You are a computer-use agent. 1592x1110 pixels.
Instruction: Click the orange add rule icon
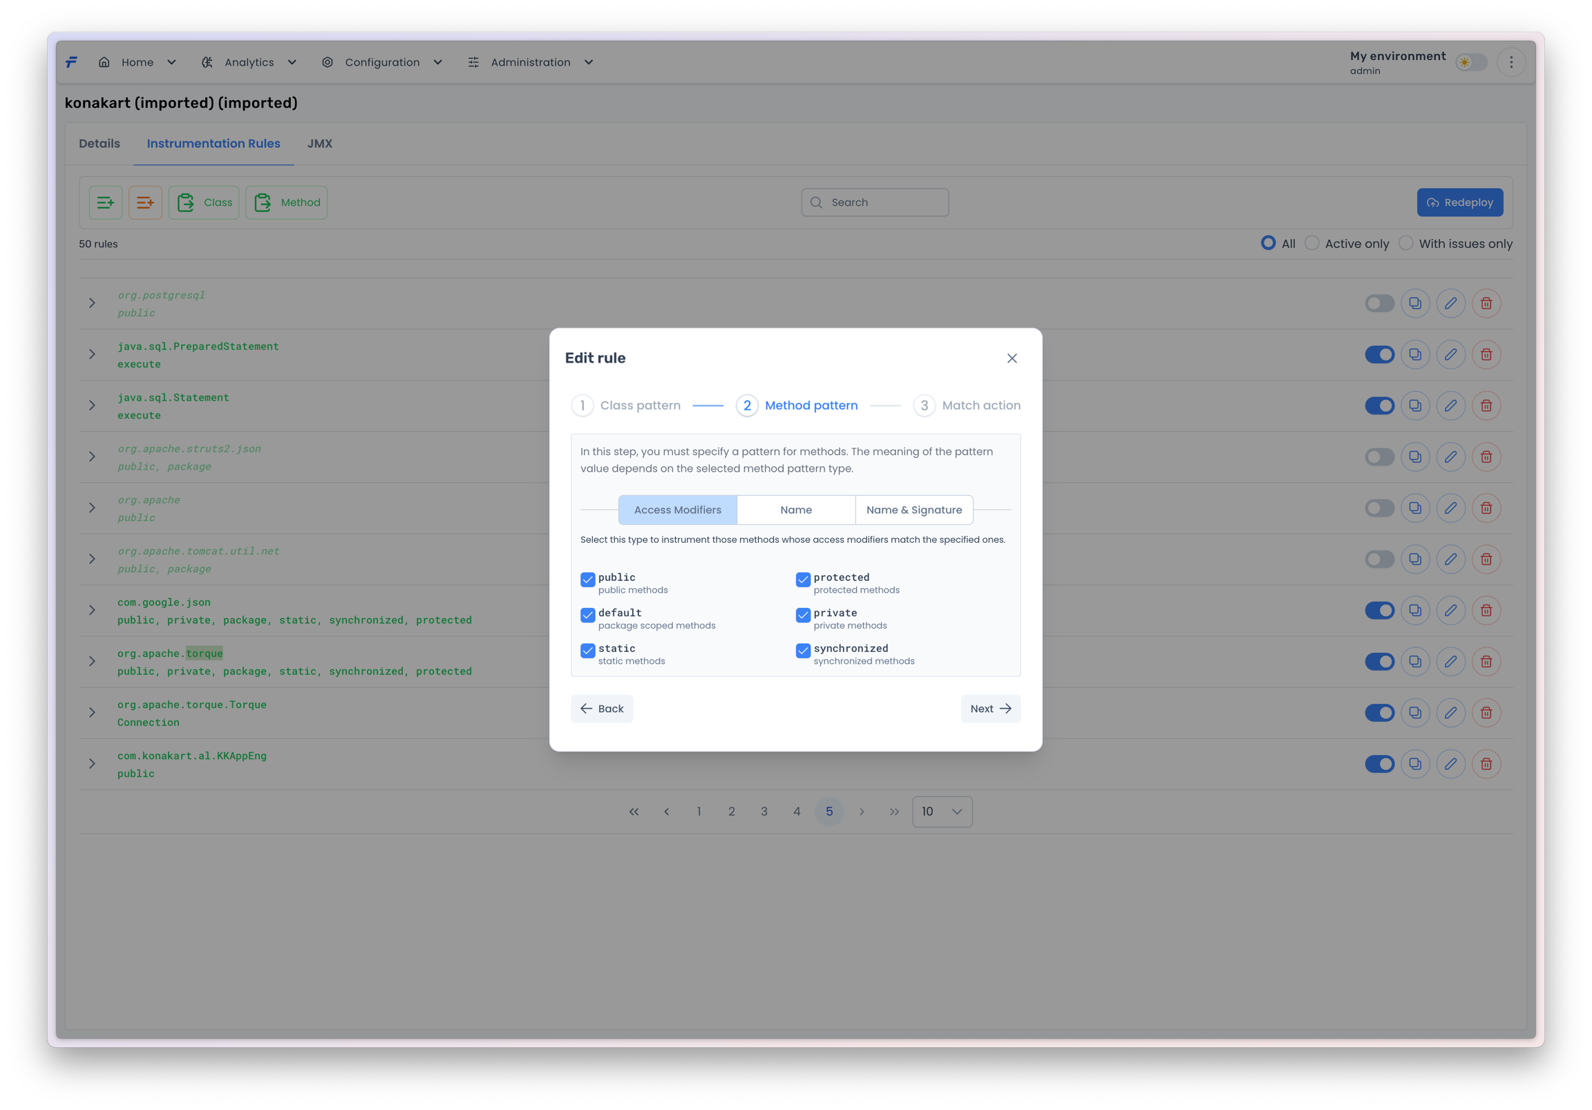(145, 202)
